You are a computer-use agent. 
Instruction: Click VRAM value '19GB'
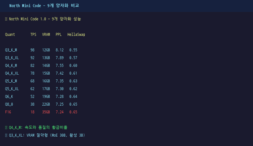coord(46,97)
